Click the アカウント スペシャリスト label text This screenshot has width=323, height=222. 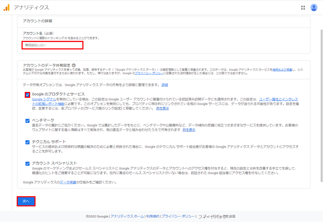pyautogui.click(x=54, y=163)
